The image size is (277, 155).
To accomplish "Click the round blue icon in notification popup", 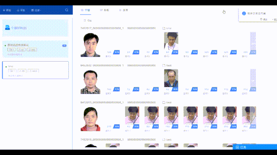I will pyautogui.click(x=244, y=13).
